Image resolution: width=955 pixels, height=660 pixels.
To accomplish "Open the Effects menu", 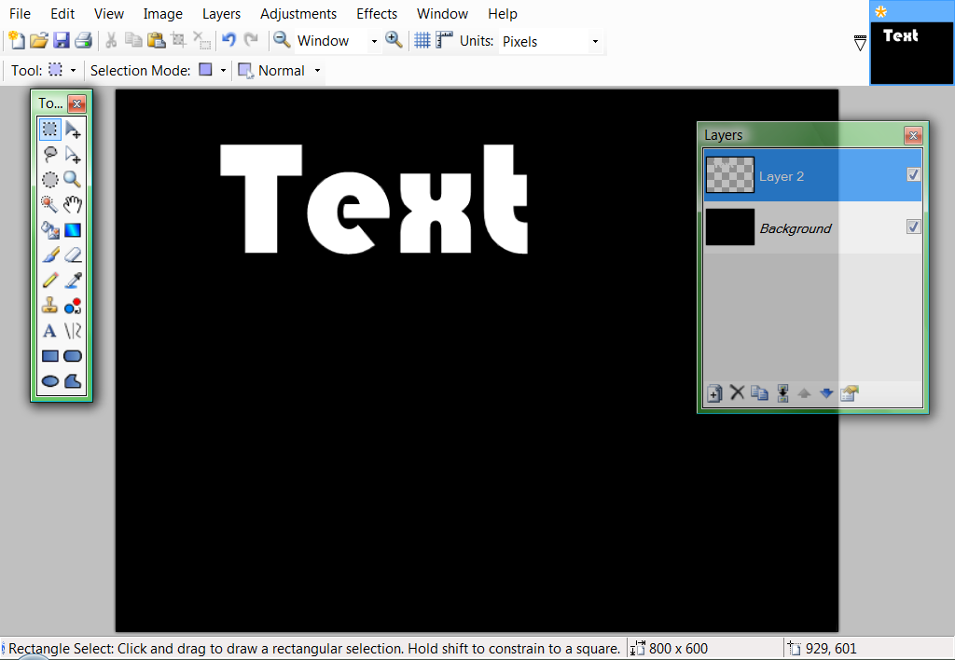I will point(377,13).
